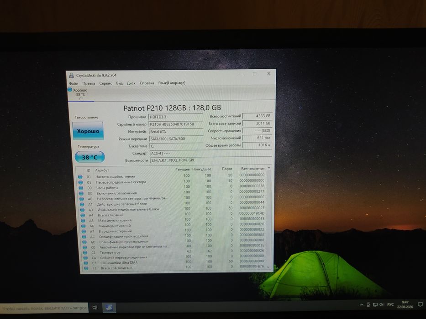Screen dimensions: 426x319
Task: Click the status dot beside Хорошо disk tab
Action: (x=70, y=89)
